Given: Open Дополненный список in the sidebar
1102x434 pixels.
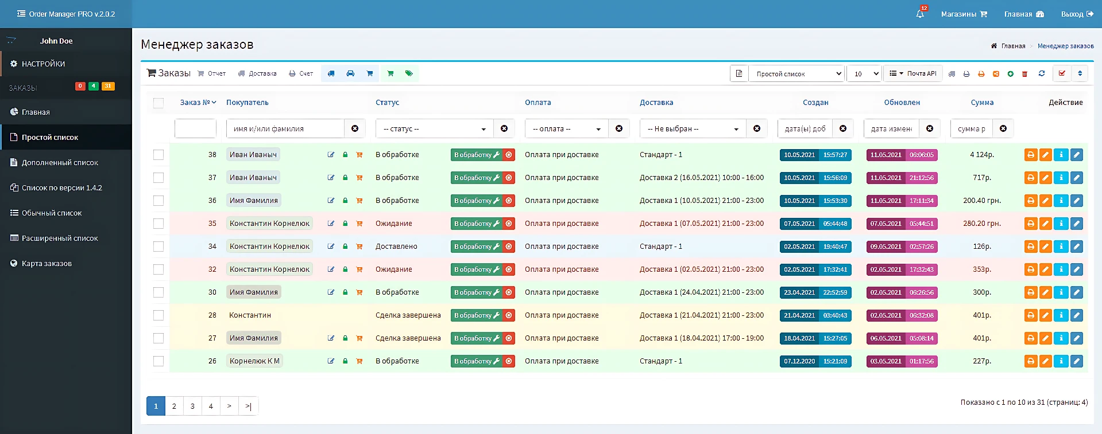Looking at the screenshot, I should [66, 162].
